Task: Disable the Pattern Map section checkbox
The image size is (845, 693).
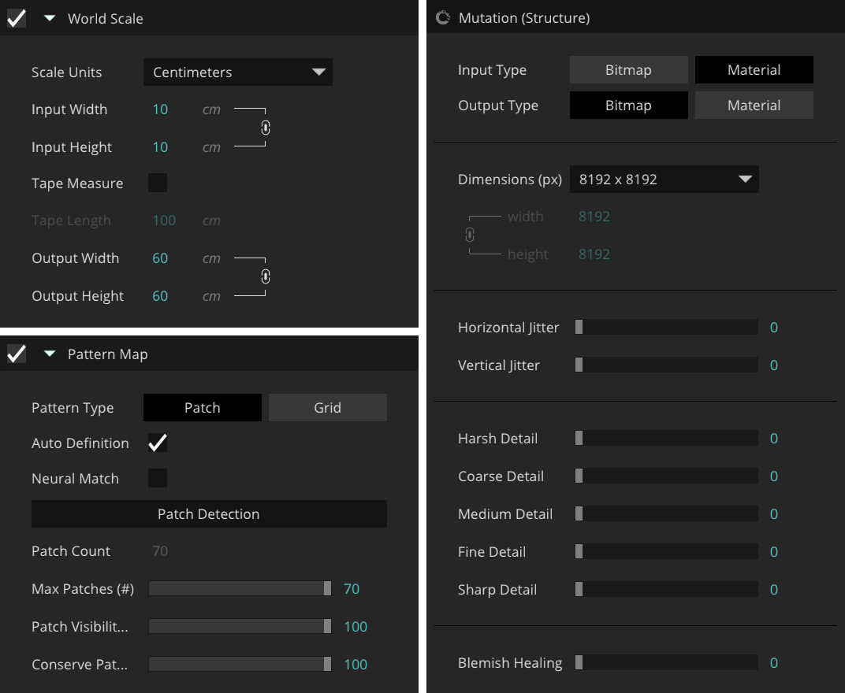Action: pyautogui.click(x=17, y=354)
